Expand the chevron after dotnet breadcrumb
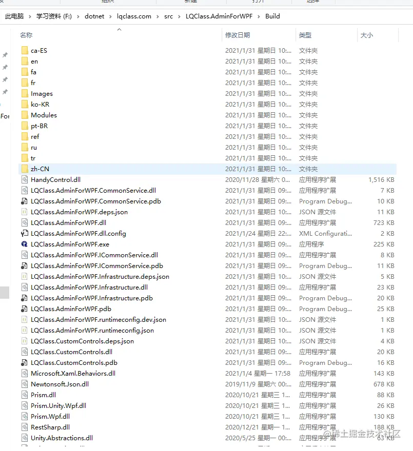The width and height of the screenshot is (413, 451). [x=110, y=17]
